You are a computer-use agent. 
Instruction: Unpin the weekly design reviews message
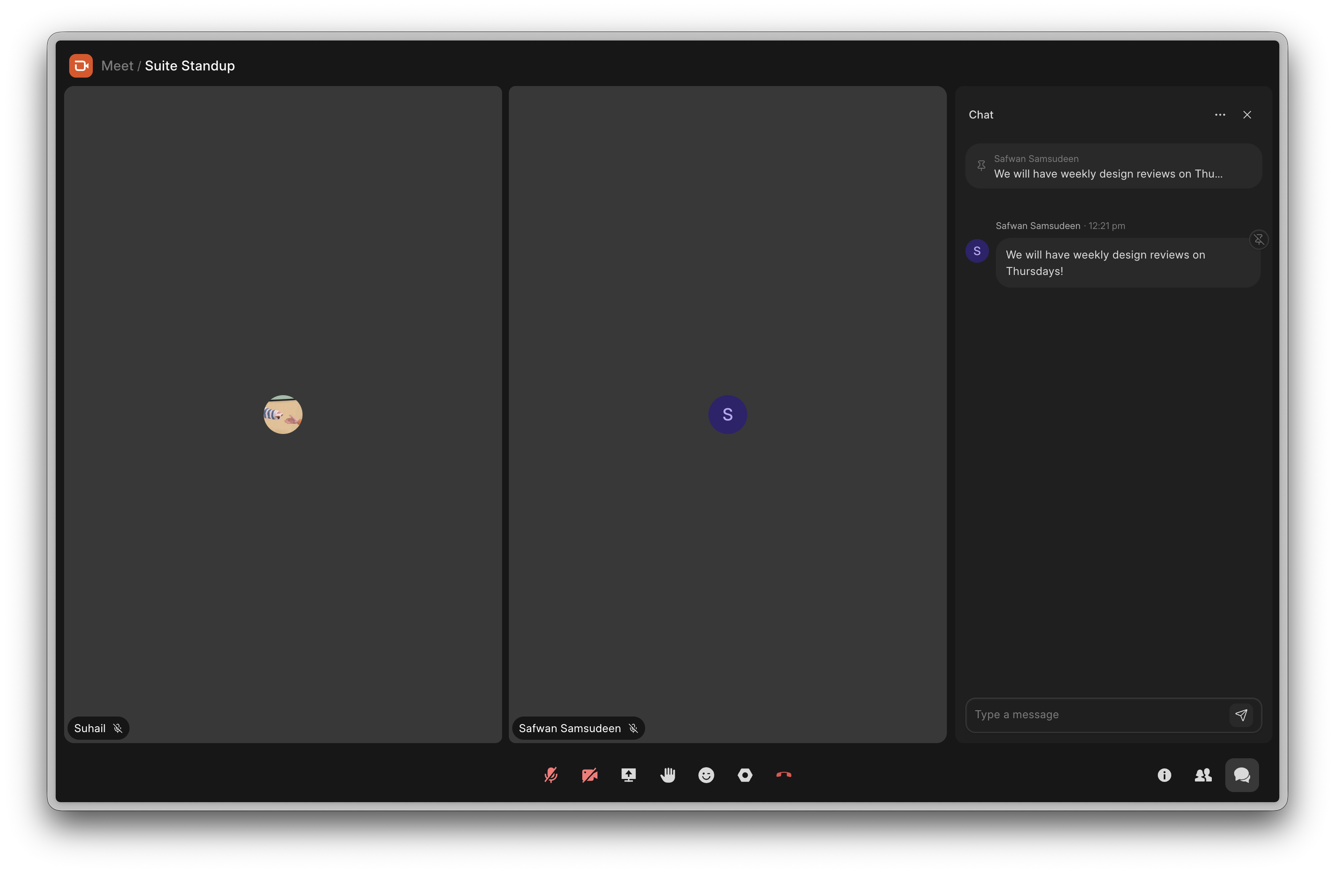click(1259, 240)
